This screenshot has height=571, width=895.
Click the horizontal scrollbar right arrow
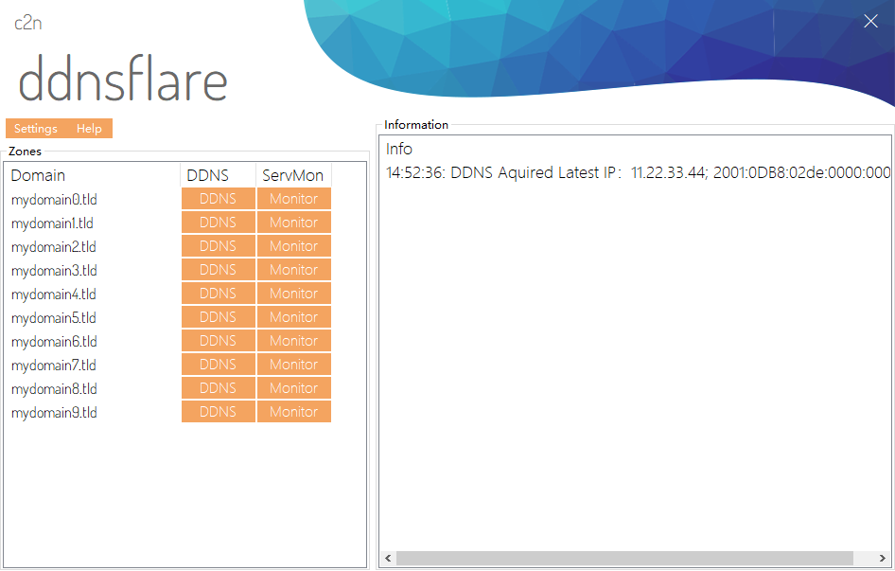[x=883, y=558]
